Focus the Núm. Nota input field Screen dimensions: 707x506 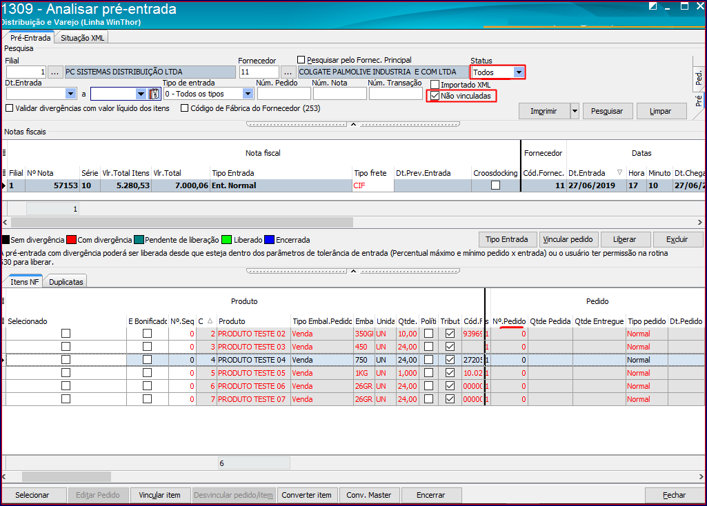pos(339,94)
